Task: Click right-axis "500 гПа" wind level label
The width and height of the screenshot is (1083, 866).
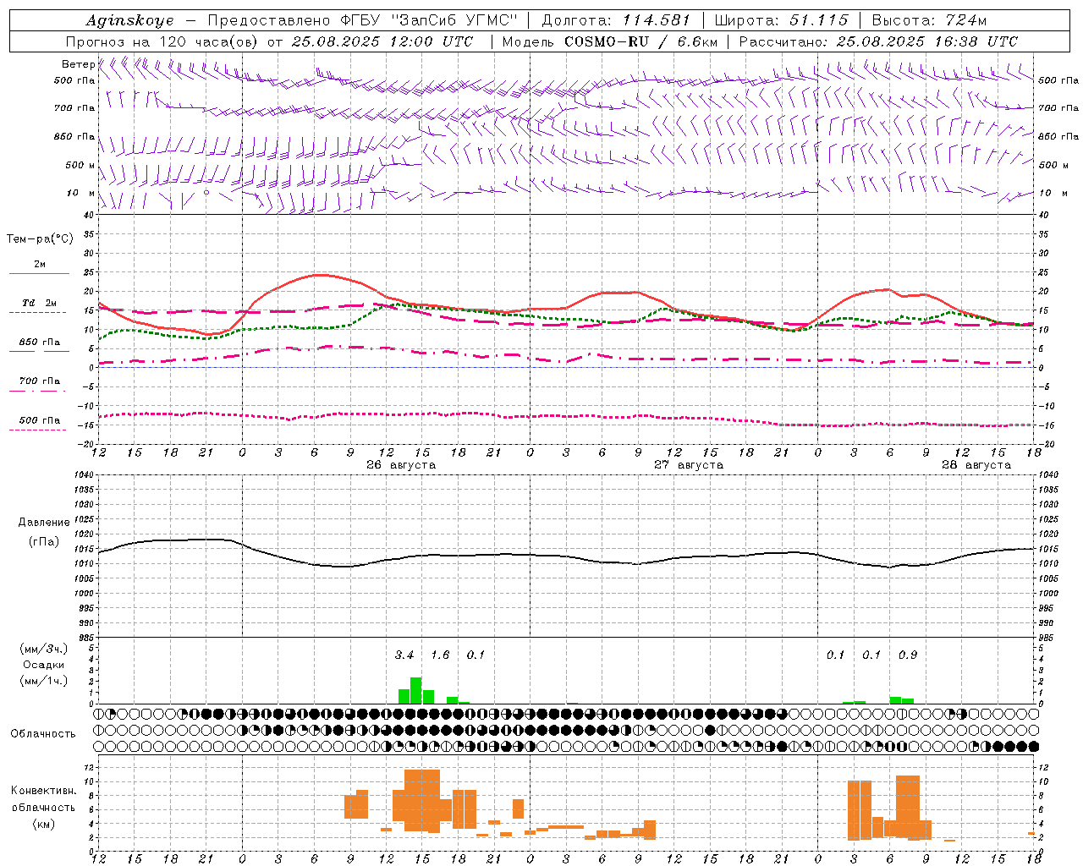Action: point(1058,80)
